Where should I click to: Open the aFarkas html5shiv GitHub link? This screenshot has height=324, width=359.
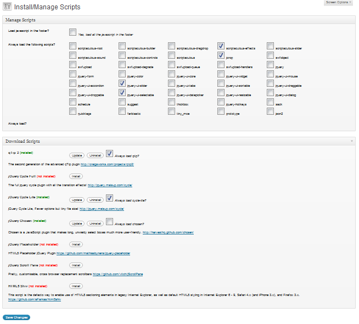tap(35, 299)
